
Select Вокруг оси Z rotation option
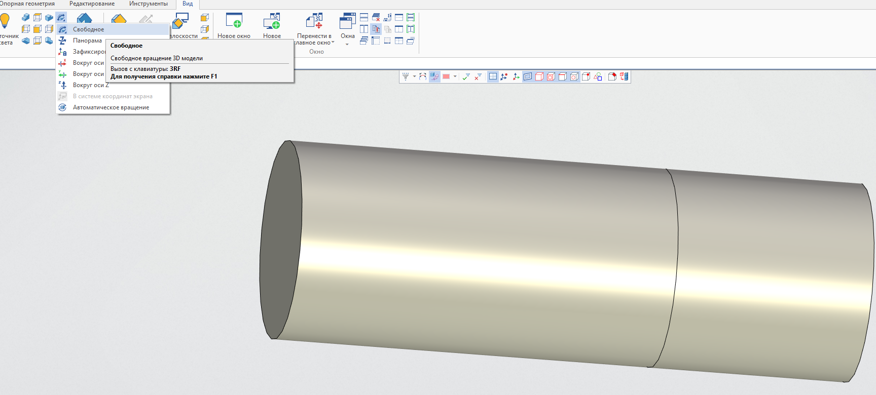(x=90, y=85)
